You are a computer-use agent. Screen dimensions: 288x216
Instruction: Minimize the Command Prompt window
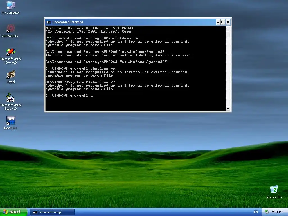tap(218, 22)
